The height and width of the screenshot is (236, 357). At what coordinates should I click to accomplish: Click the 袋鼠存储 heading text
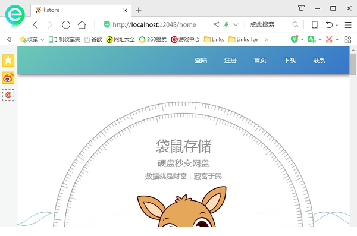click(183, 146)
